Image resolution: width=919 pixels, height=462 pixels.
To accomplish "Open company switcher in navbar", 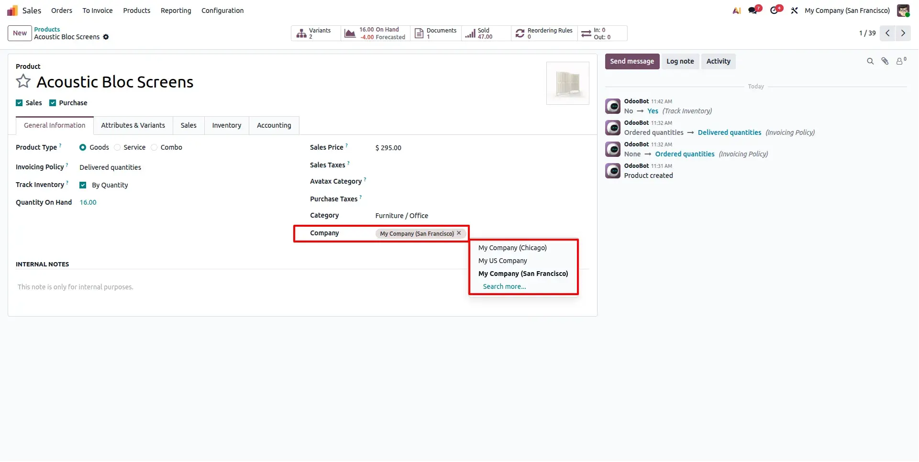I will pos(847,11).
